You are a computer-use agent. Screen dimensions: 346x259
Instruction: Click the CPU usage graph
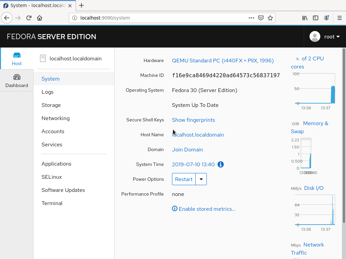point(315,88)
